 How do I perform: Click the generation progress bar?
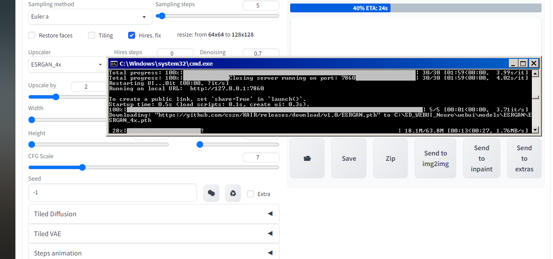(x=416, y=8)
